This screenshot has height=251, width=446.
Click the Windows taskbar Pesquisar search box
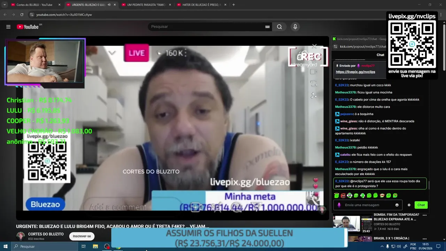click(44, 246)
